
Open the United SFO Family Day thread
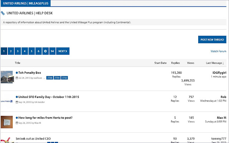click(49, 97)
